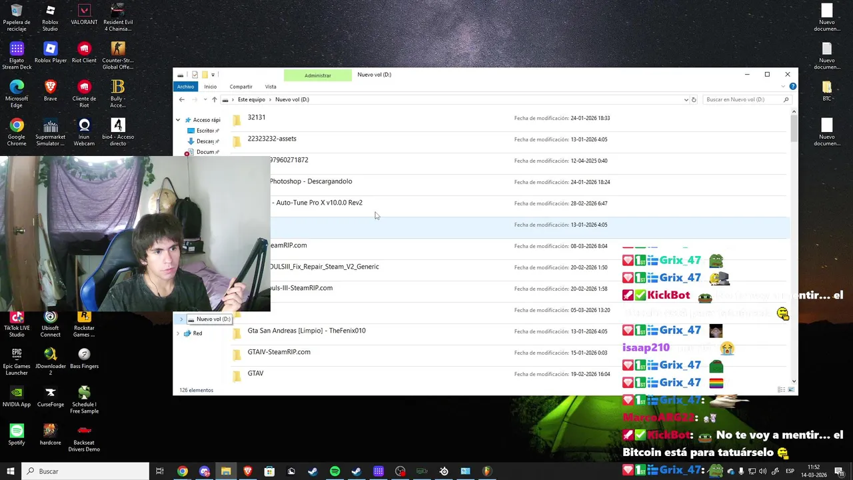853x480 pixels.
Task: Select the Counter-Strike Global Offensive icon
Action: (117, 56)
